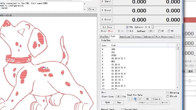Open the Auxiliary tab
Image resolution: width=196 pixels, height=110 pixels.
[x=125, y=37]
